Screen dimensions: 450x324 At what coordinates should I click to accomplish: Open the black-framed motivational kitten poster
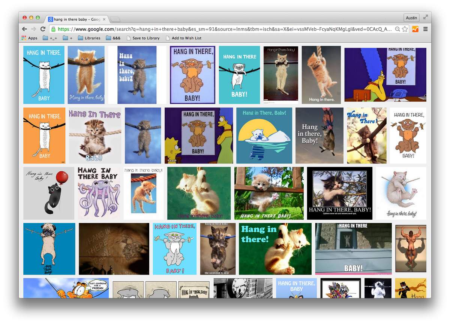[340, 193]
